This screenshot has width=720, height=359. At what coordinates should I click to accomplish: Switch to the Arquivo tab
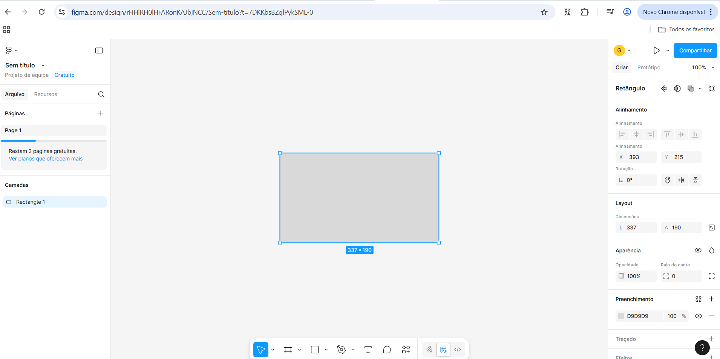click(15, 94)
